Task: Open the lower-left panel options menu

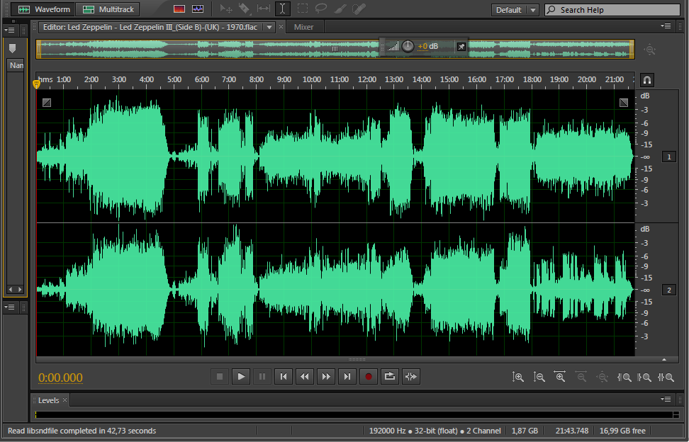Action: click(9, 307)
